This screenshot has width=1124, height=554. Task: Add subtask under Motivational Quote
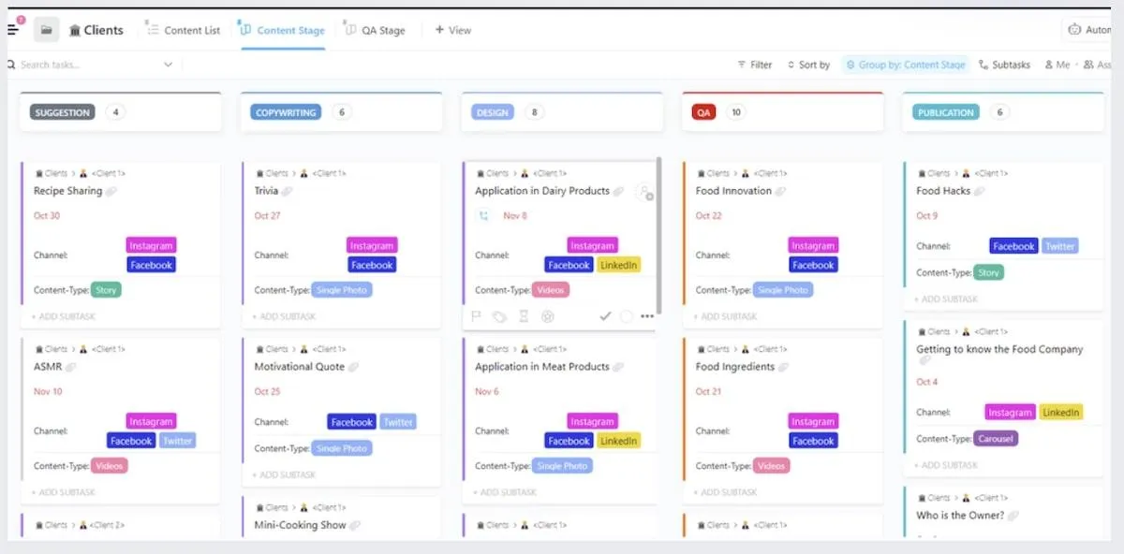(x=284, y=474)
